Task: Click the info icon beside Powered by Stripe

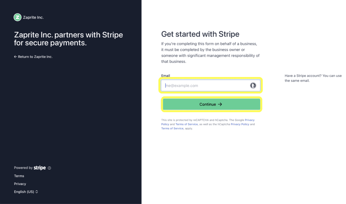Action: click(49, 168)
